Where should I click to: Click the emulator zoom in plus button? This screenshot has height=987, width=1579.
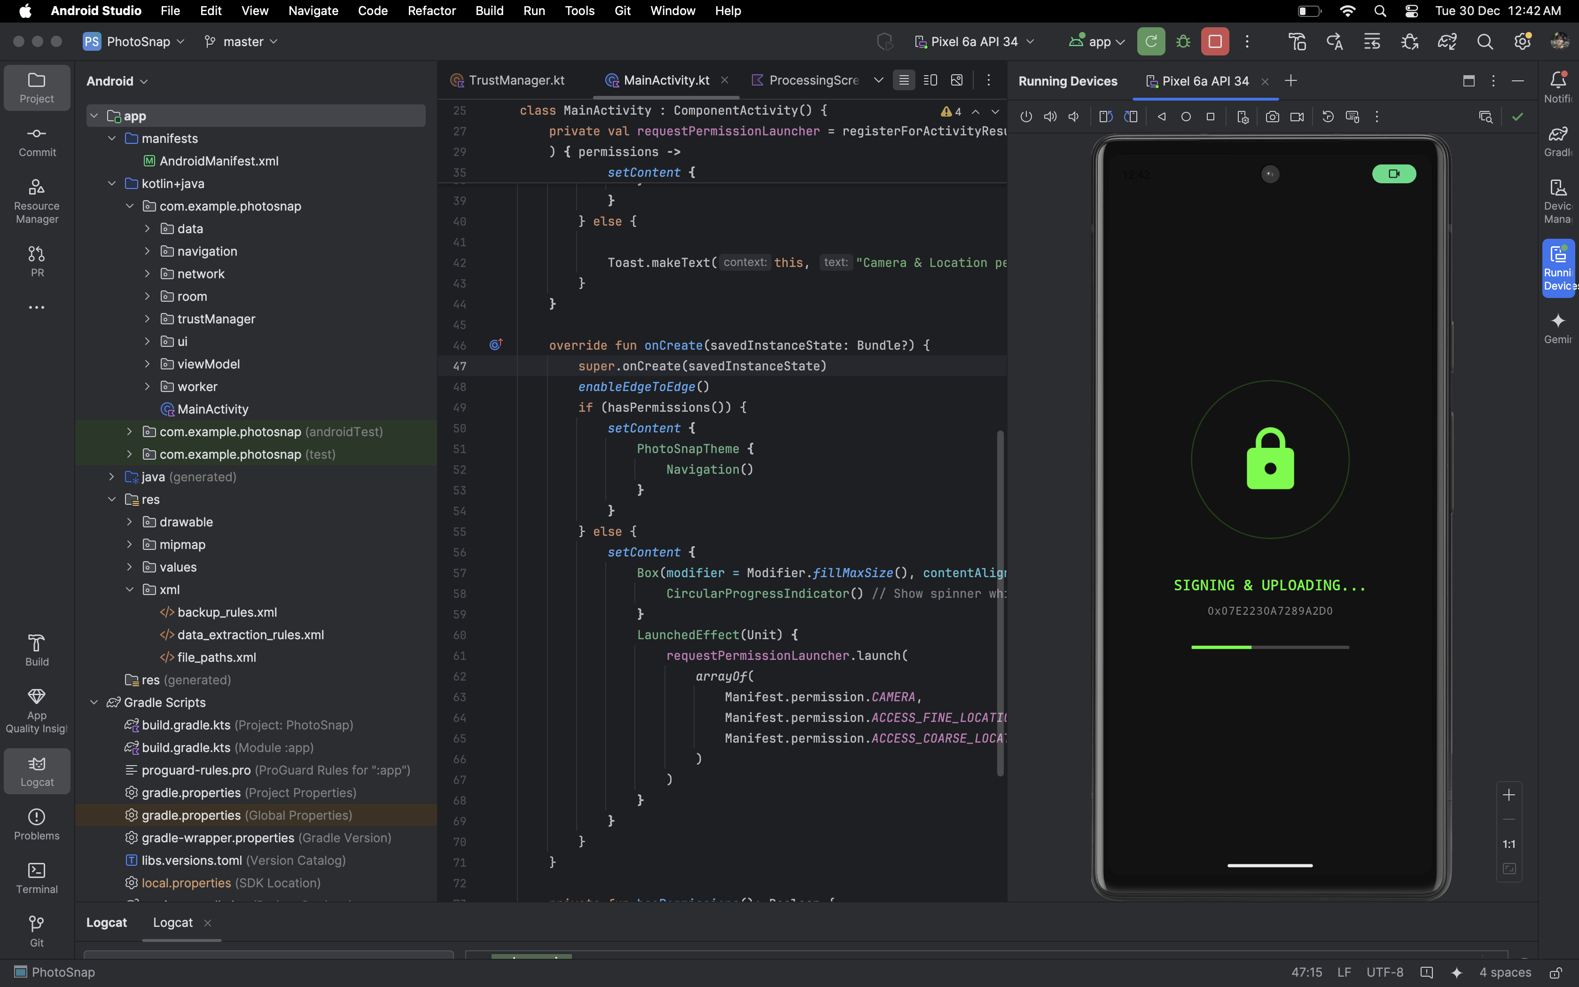(x=1509, y=794)
